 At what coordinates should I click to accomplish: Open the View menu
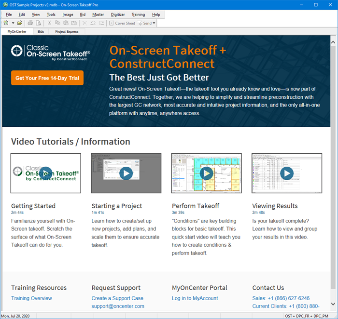point(36,14)
